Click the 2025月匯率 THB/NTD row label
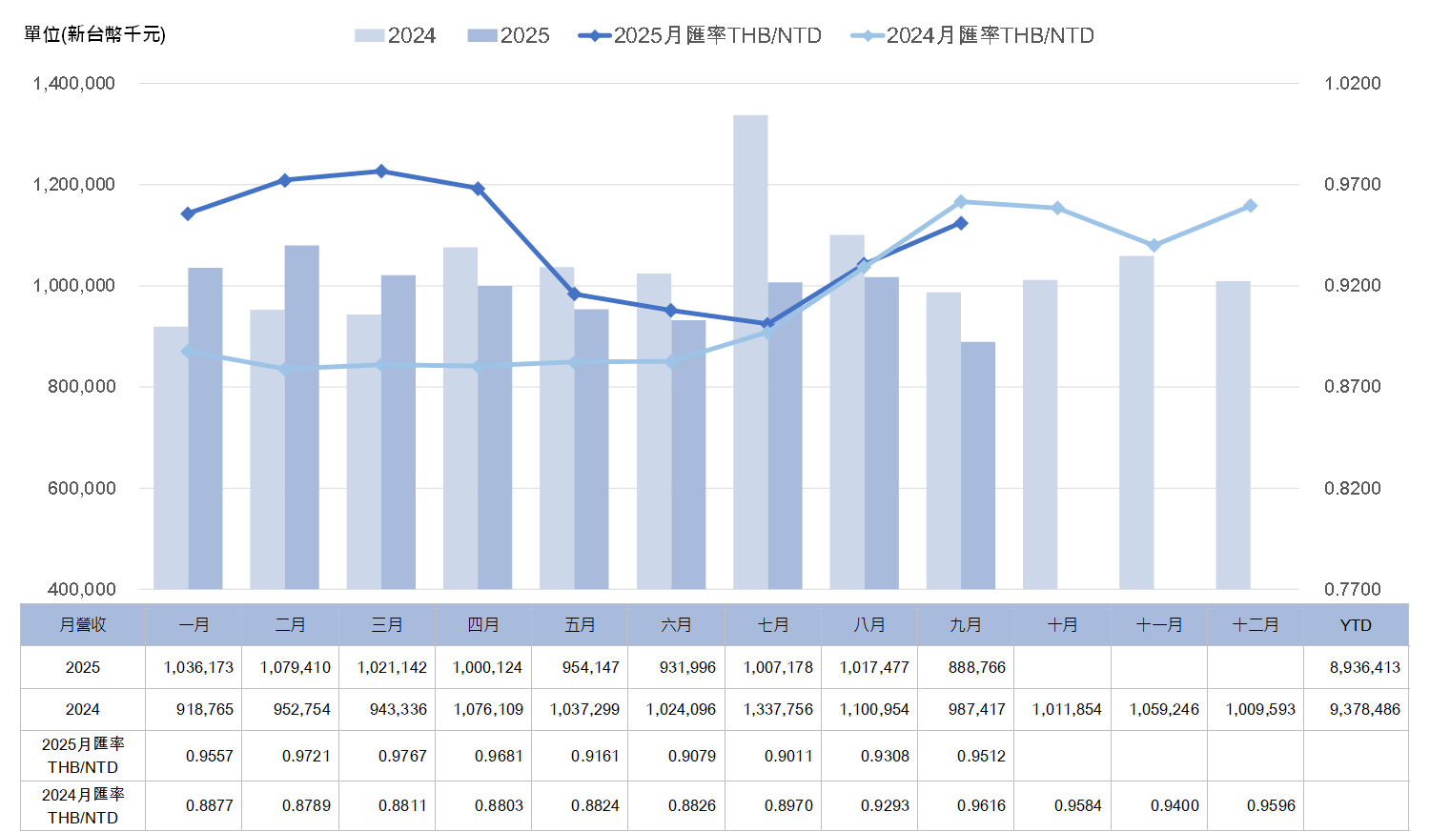The height and width of the screenshot is (832, 1430). (83, 756)
